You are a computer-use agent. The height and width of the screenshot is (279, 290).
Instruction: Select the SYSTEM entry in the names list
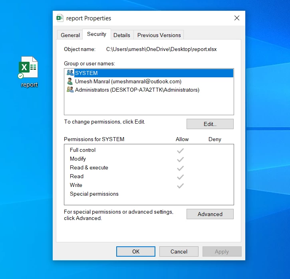click(149, 73)
